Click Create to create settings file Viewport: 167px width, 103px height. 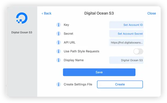120,84
